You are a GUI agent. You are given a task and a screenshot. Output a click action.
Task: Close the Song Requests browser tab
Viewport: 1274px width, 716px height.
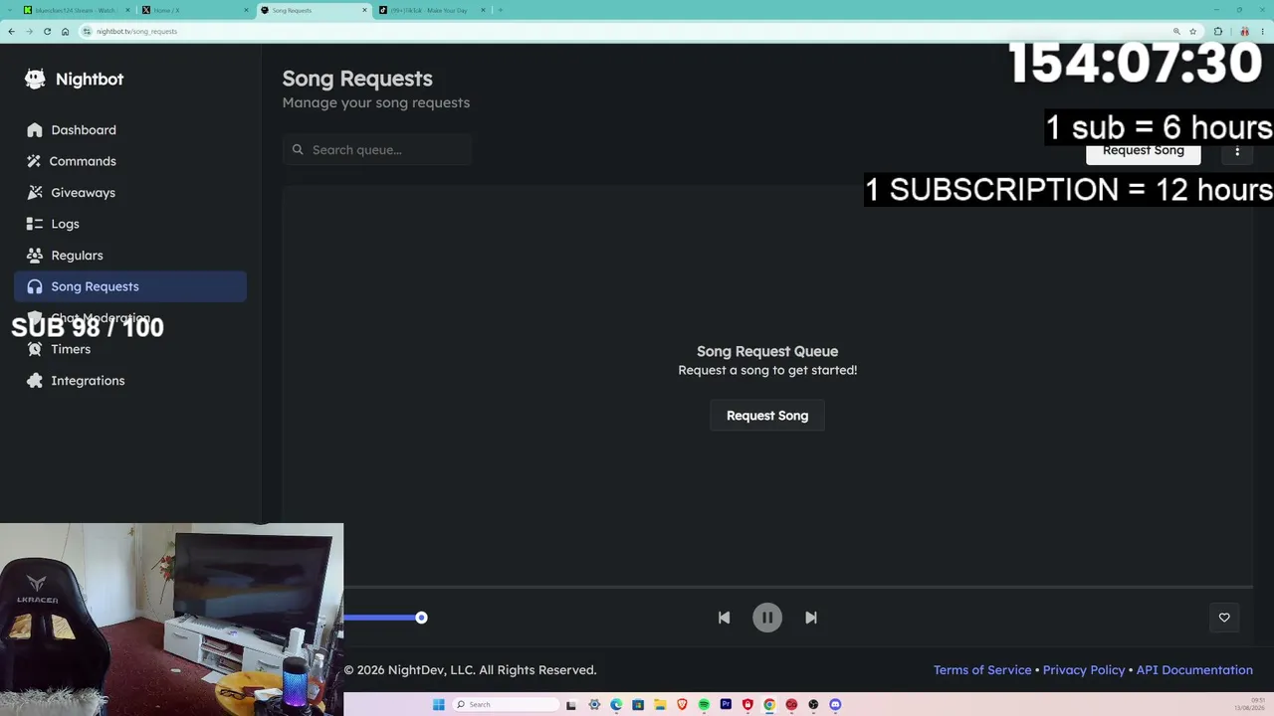pyautogui.click(x=364, y=10)
